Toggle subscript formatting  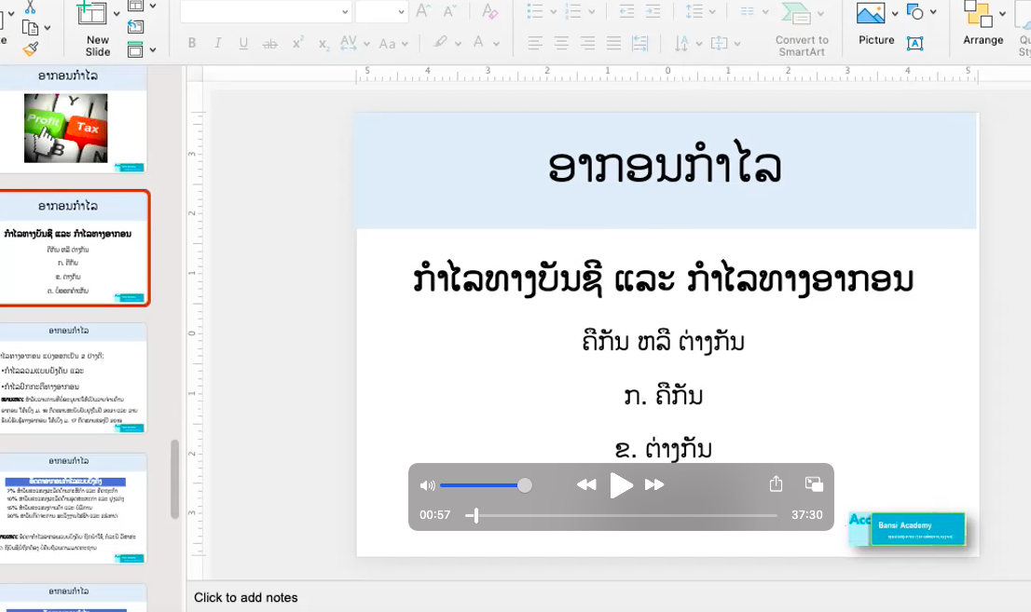click(x=323, y=44)
